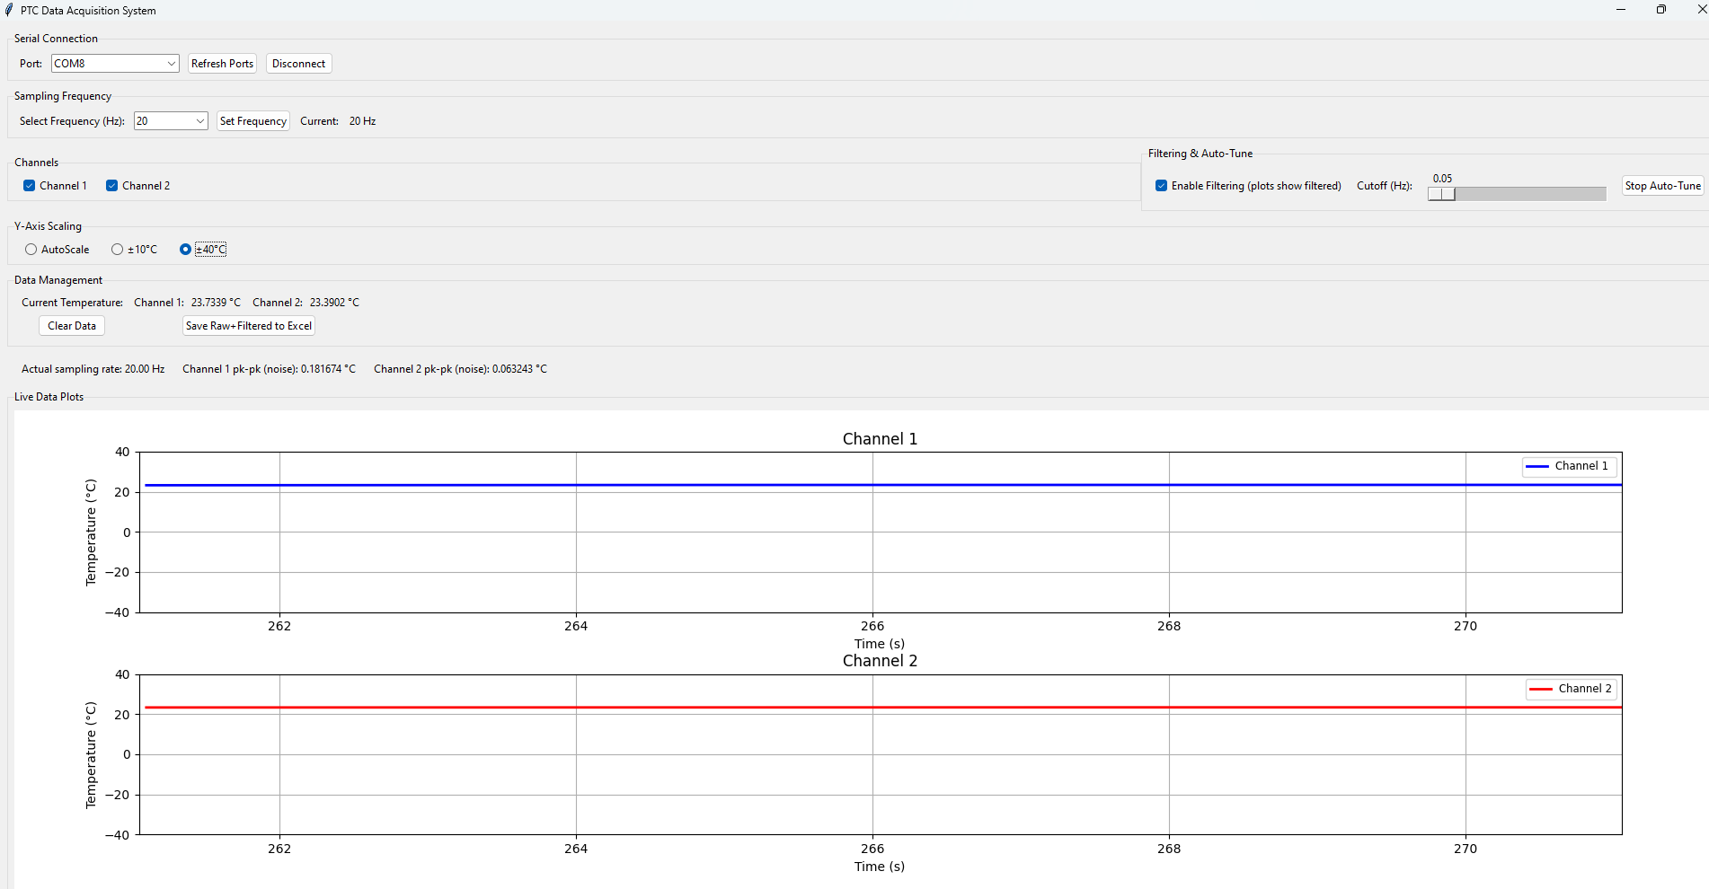Toggle the Channel 1 checkbox

point(30,185)
